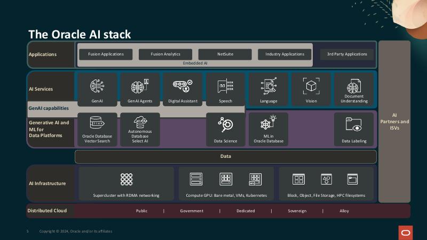Click the GenAI brain icon
Image resolution: width=427 pixels, height=240 pixels.
pos(97,86)
